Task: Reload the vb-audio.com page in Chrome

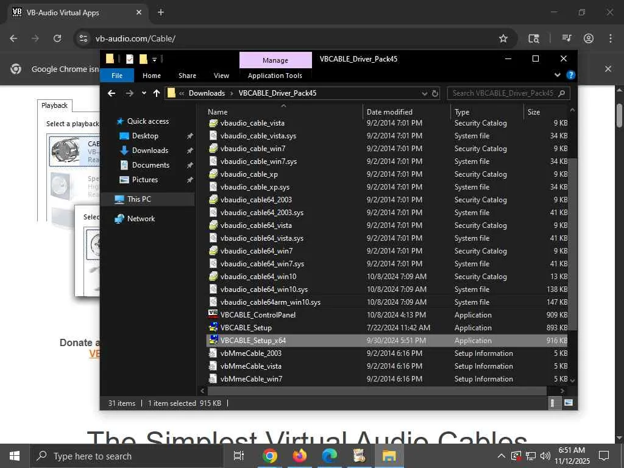Action: [57, 38]
